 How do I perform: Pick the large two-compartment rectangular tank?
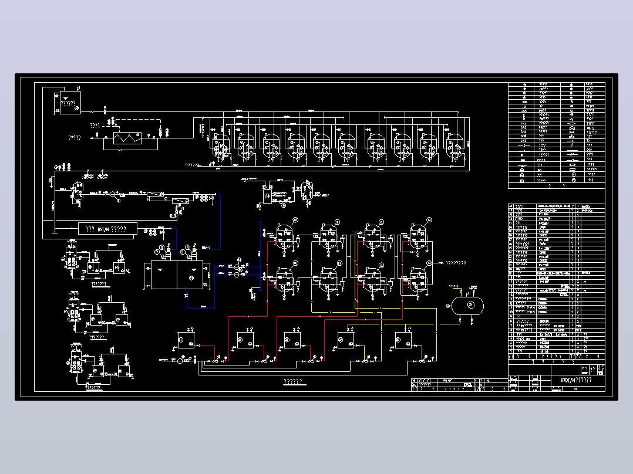tap(177, 275)
